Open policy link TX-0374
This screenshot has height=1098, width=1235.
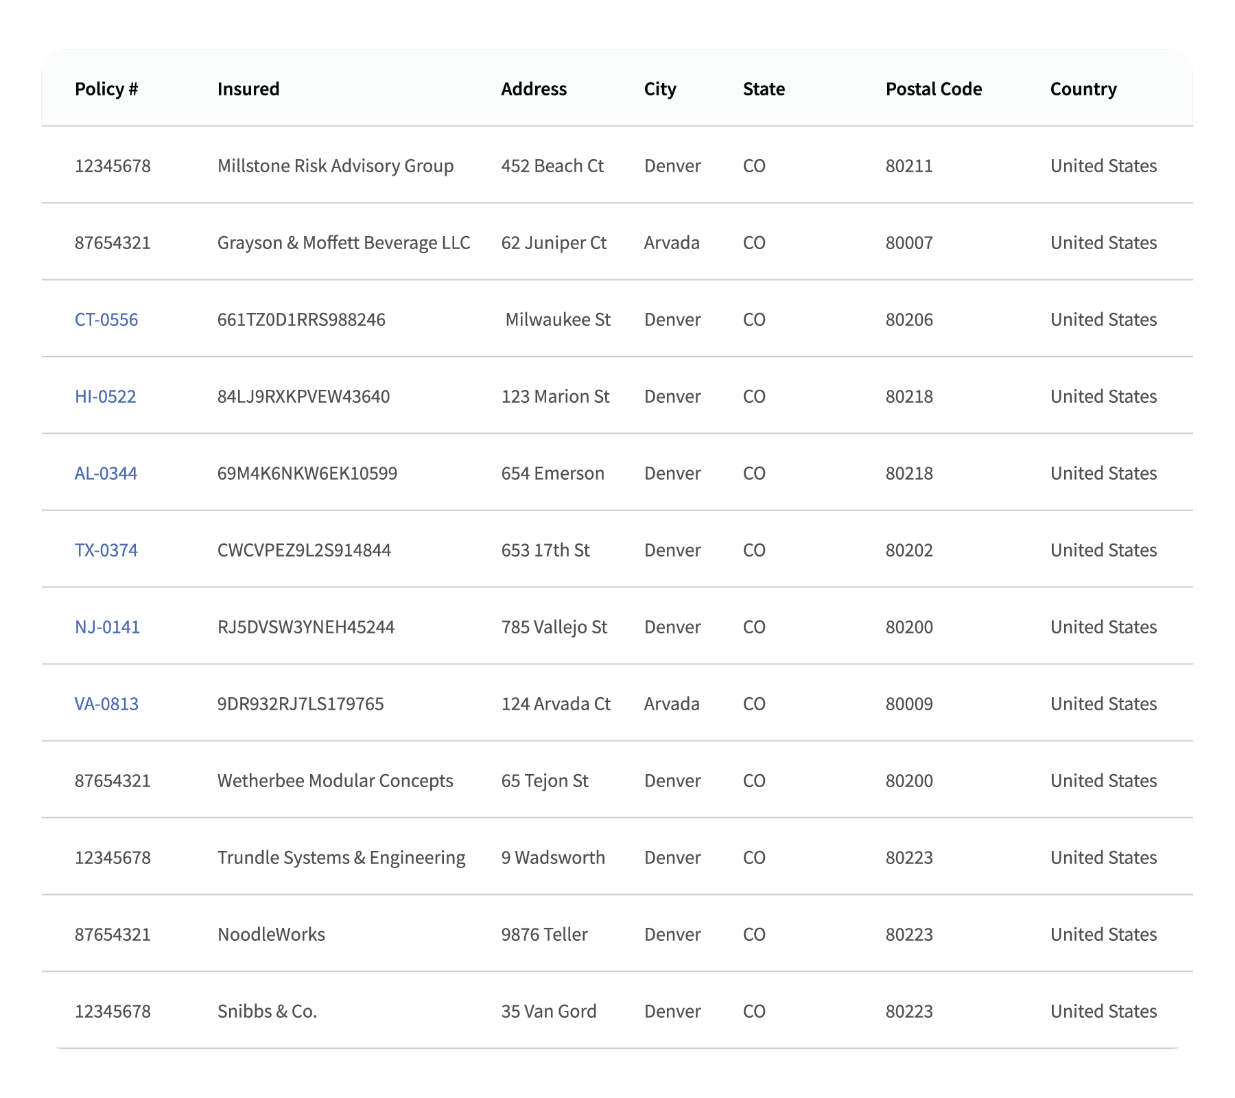tap(106, 550)
